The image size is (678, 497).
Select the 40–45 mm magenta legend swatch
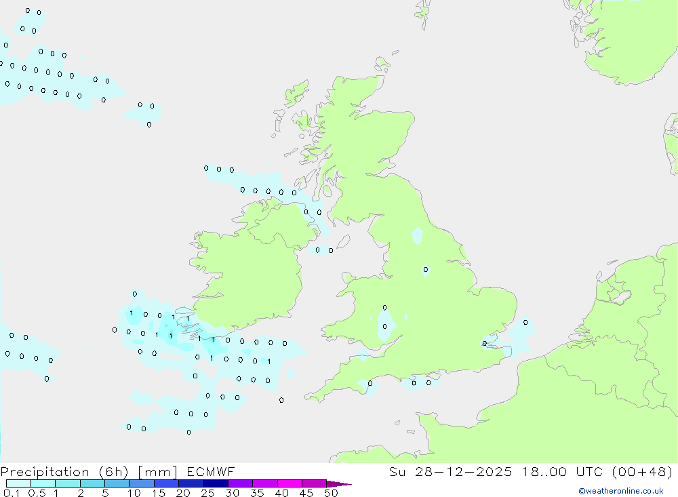pyautogui.click(x=290, y=483)
